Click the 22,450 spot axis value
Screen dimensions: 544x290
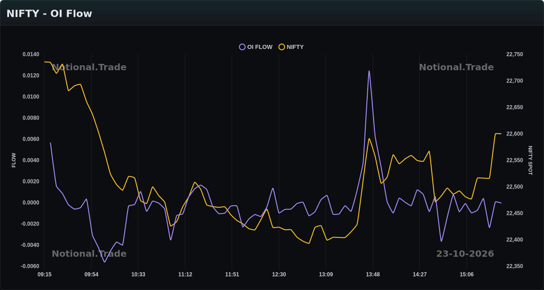[515, 213]
